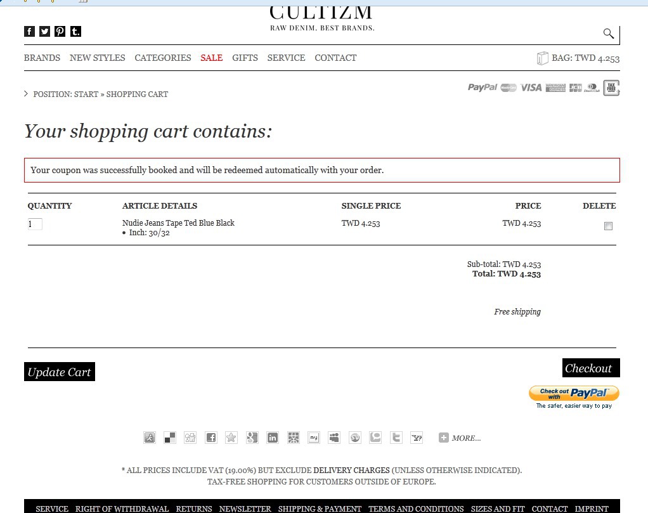Share on Twitter via bottom share icon
648x513 pixels.
(396, 438)
